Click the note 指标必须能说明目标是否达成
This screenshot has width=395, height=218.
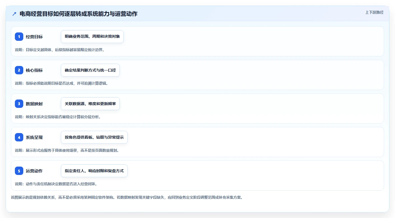pyautogui.click(x=61, y=83)
